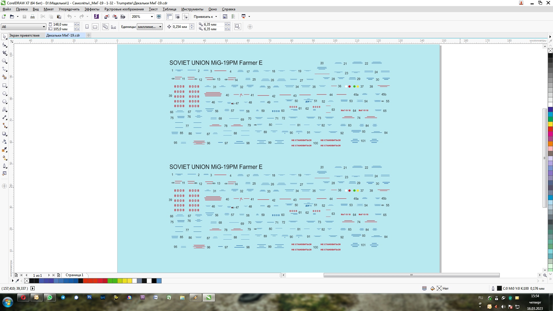Select the Rectangle tool

coord(4,86)
